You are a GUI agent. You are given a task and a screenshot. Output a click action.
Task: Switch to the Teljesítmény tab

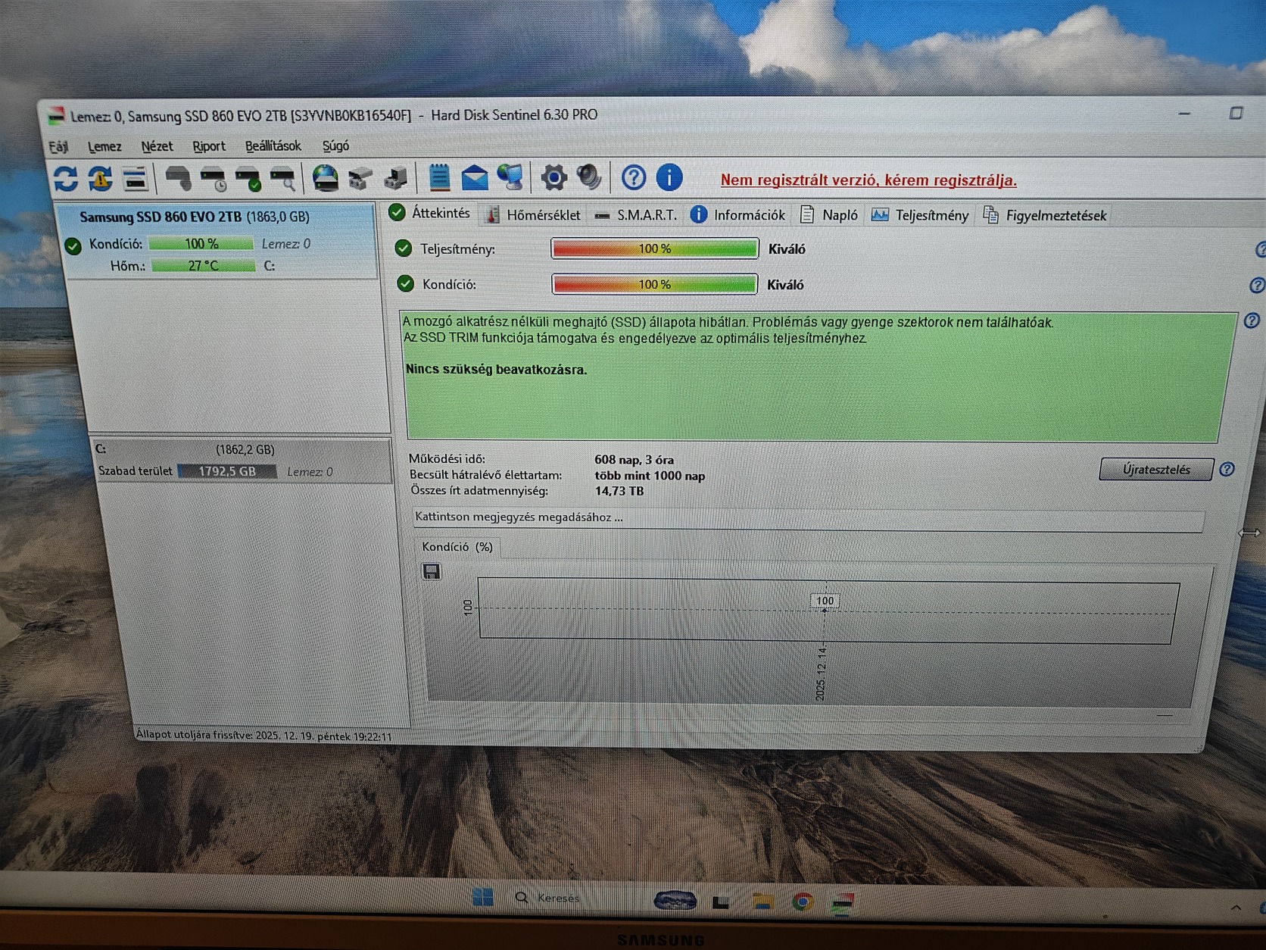point(920,215)
